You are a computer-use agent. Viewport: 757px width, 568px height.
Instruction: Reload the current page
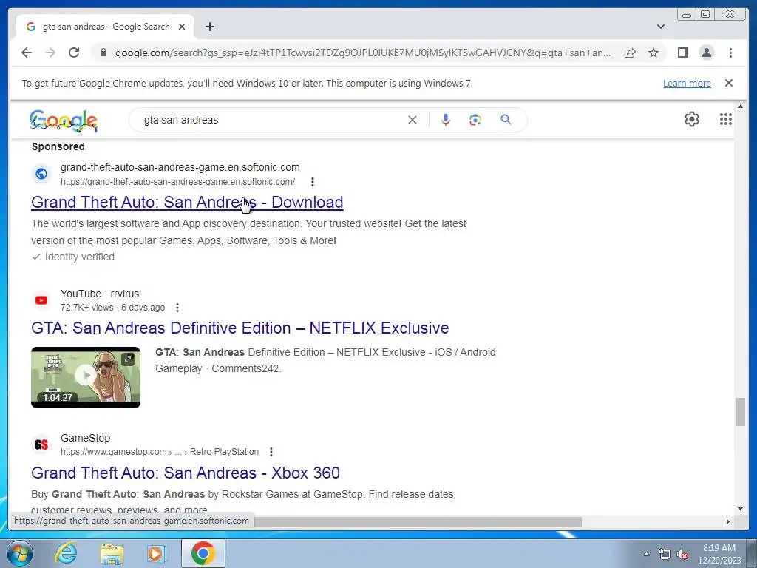point(74,53)
